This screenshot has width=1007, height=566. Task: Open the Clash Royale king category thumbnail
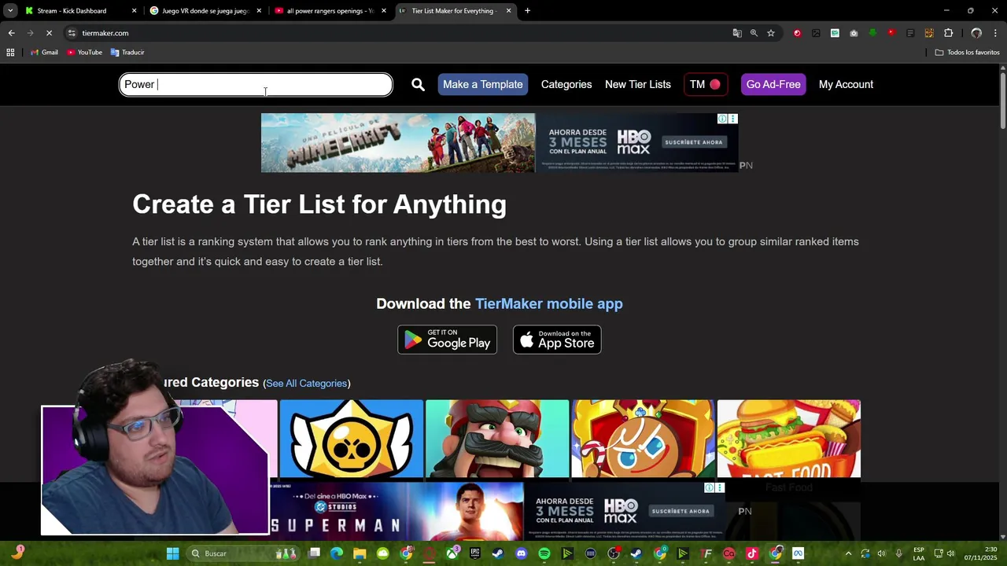click(497, 439)
